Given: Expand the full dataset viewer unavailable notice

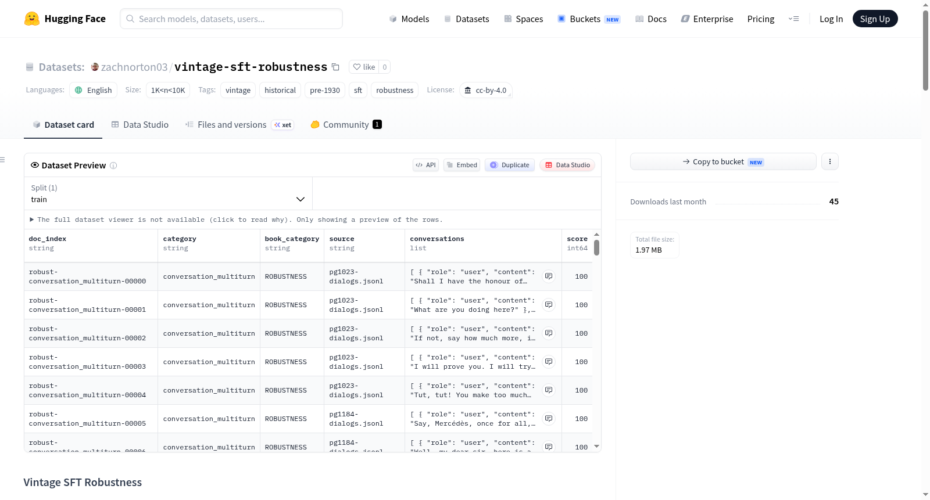Looking at the screenshot, I should pos(236,220).
